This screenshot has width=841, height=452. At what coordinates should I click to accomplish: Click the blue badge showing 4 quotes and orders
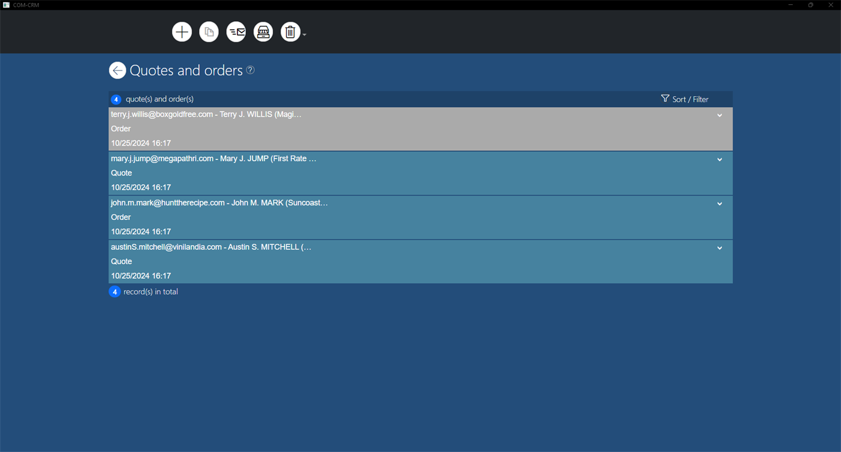(x=116, y=99)
